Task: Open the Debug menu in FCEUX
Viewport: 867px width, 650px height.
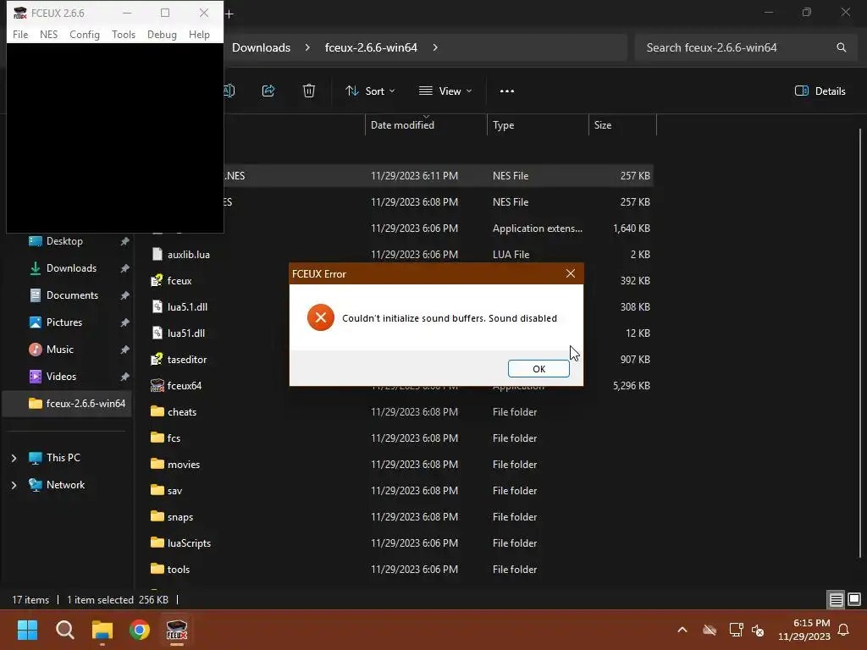Action: [x=162, y=34]
